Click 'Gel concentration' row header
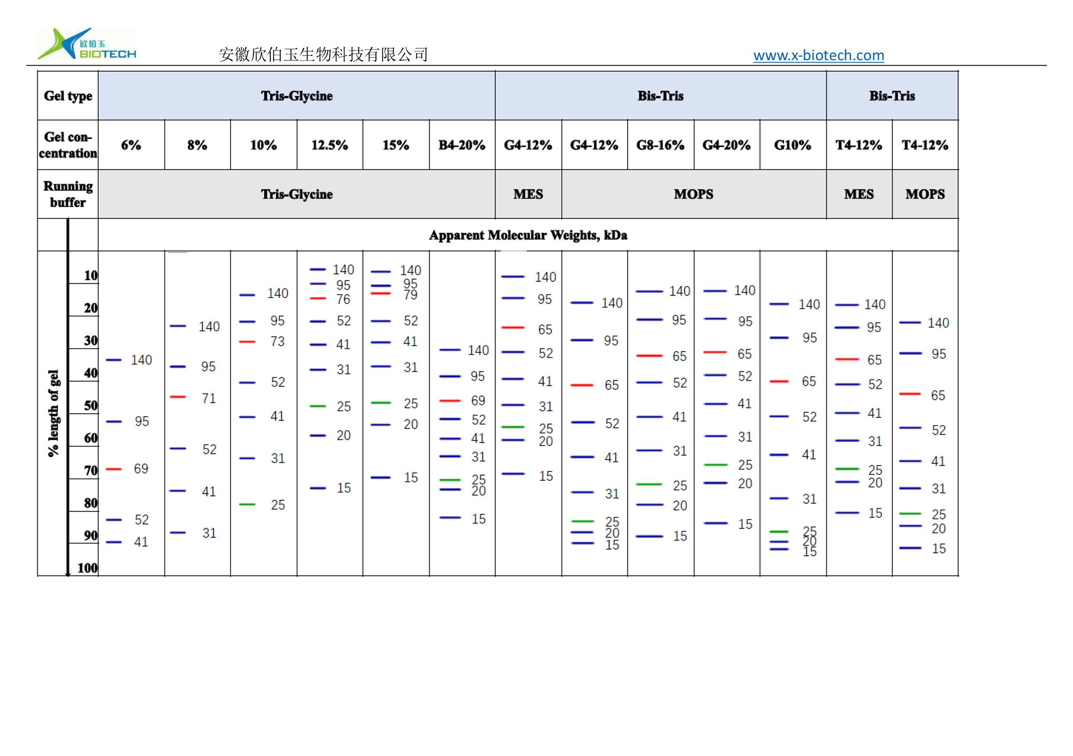Image resolution: width=1073 pixels, height=756 pixels. (68, 145)
